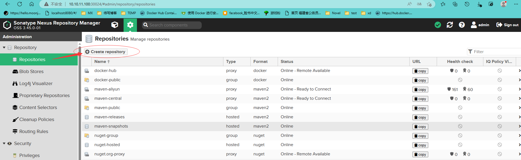
Task: Select nuget.org-proxy repository name
Action: (x=109, y=154)
